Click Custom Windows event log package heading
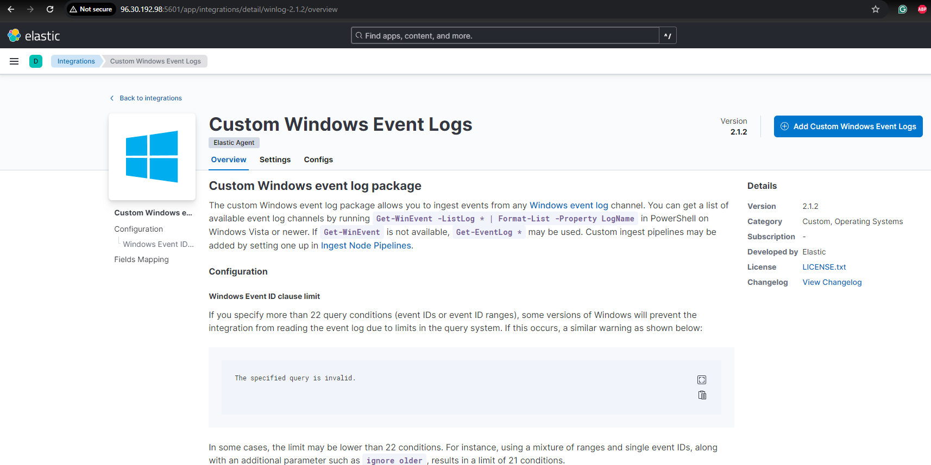This screenshot has height=465, width=931. (315, 186)
